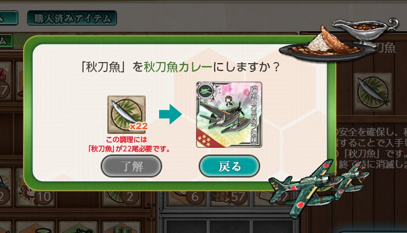
Task: Click the teal arrow between items
Action: 170,114
